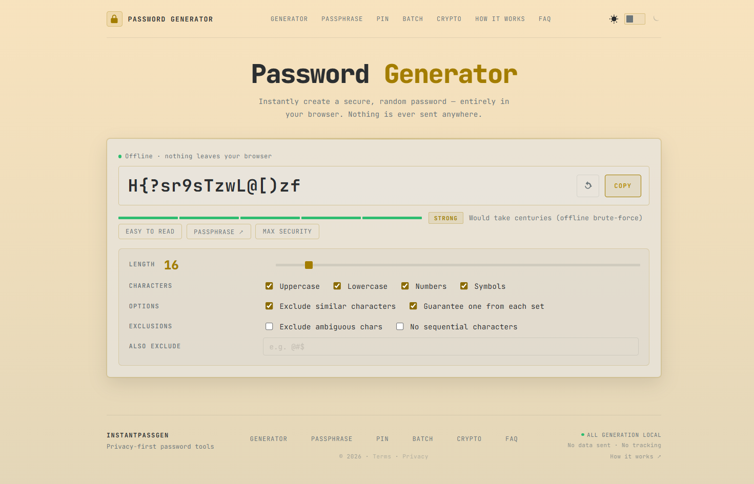754x484 pixels.
Task: Click the Password Generator brand title
Action: (170, 19)
